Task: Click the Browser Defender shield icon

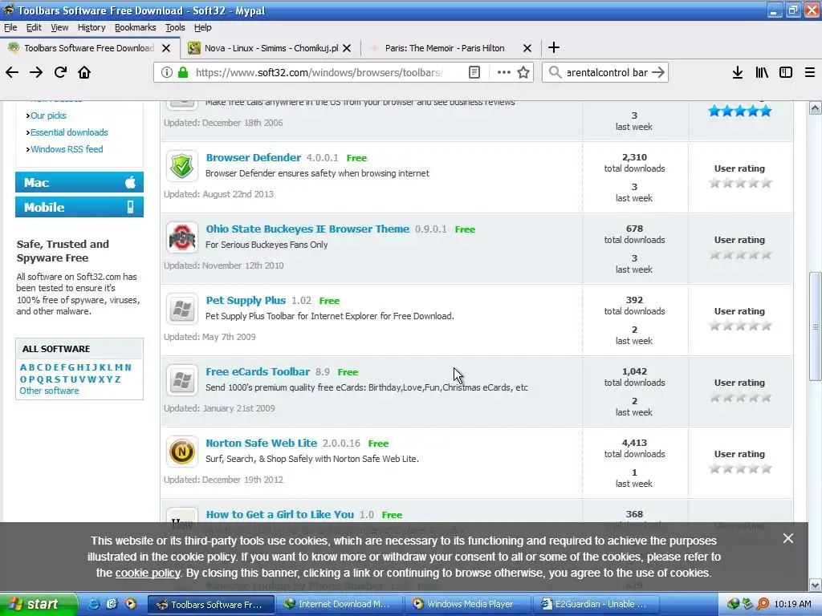Action: pos(182,165)
